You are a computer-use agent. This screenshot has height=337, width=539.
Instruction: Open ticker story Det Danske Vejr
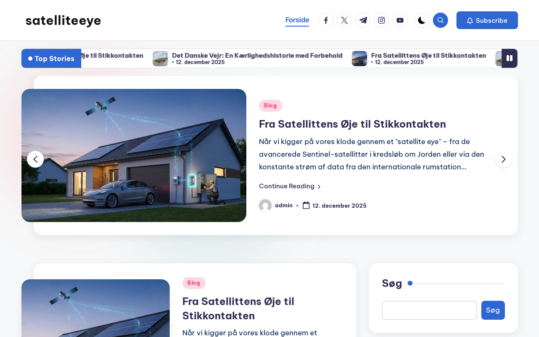point(257,55)
